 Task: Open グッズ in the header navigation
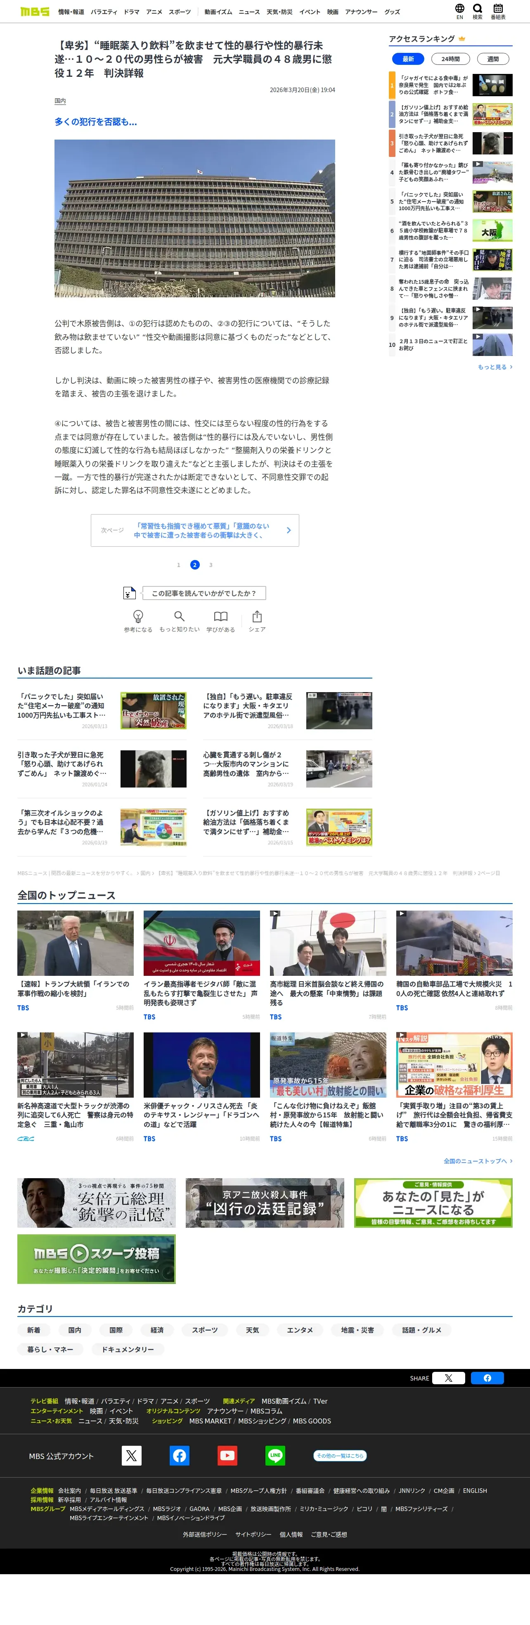tap(392, 12)
